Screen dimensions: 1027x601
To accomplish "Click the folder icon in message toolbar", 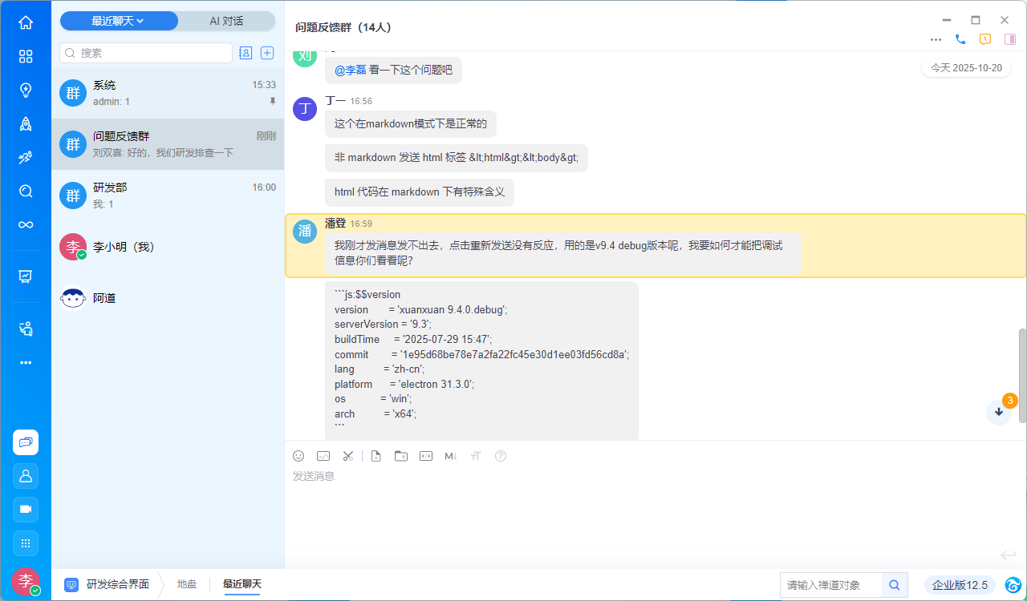I will pyautogui.click(x=401, y=456).
